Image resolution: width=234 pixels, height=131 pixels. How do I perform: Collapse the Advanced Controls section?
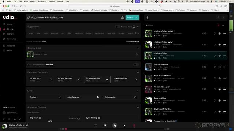(138, 107)
